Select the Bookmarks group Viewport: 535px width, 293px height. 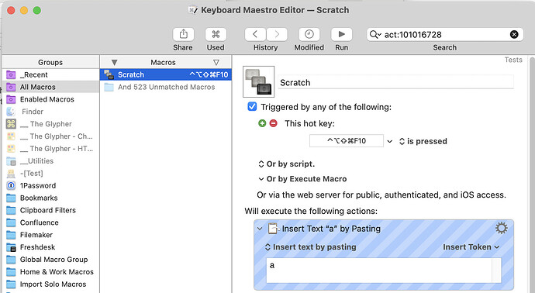[50, 198]
